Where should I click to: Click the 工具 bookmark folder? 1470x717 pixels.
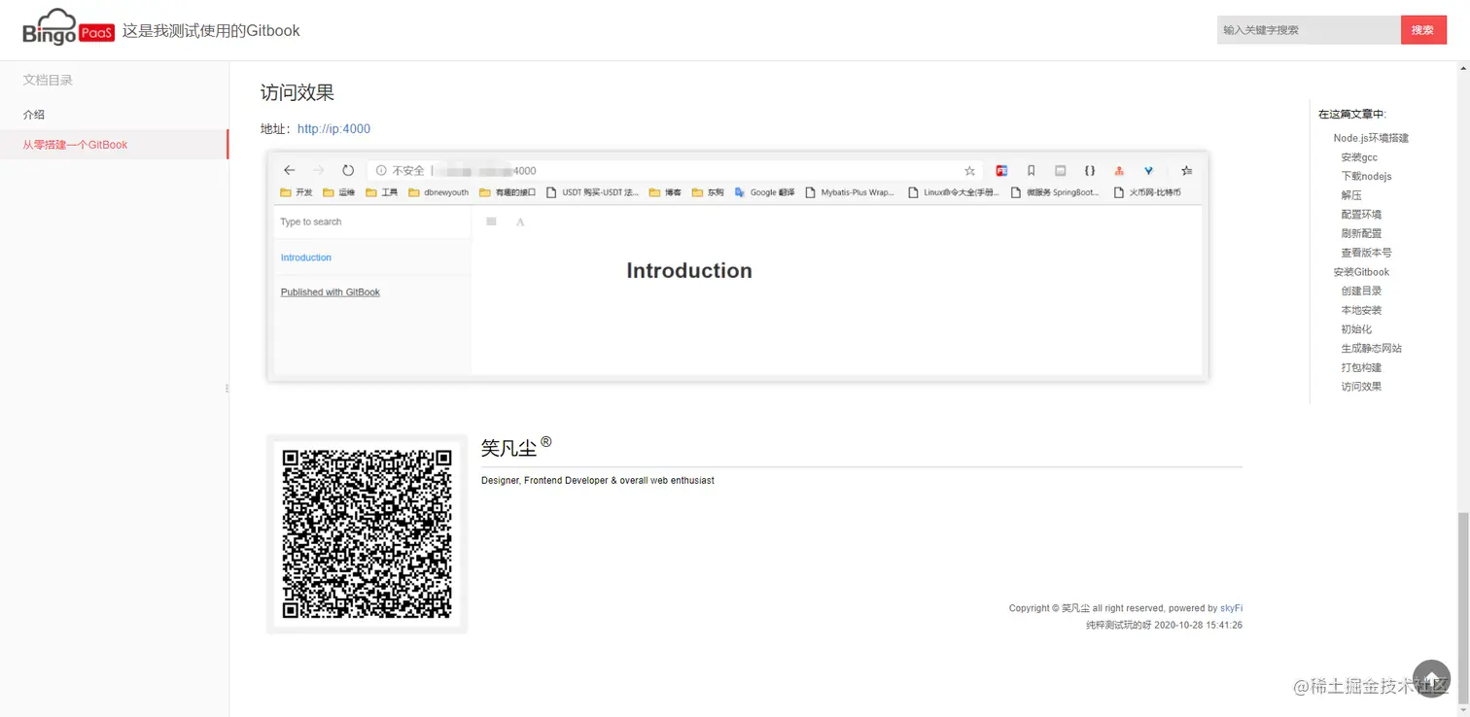click(x=382, y=192)
